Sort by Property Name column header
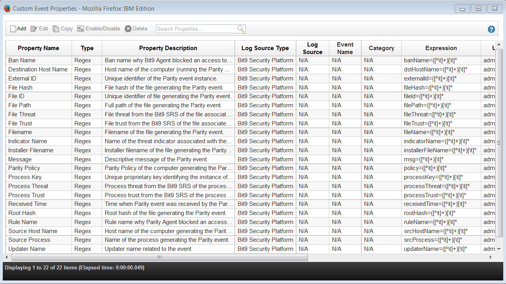Image resolution: width=506 pixels, height=284 pixels. (38, 48)
